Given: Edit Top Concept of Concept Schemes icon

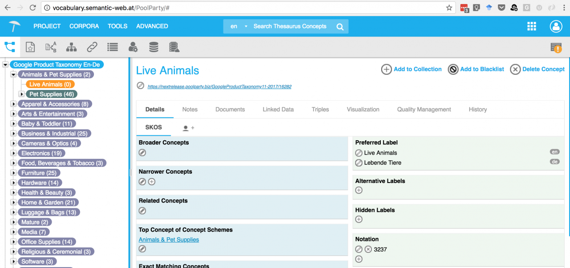Looking at the screenshot, I should click(142, 249).
